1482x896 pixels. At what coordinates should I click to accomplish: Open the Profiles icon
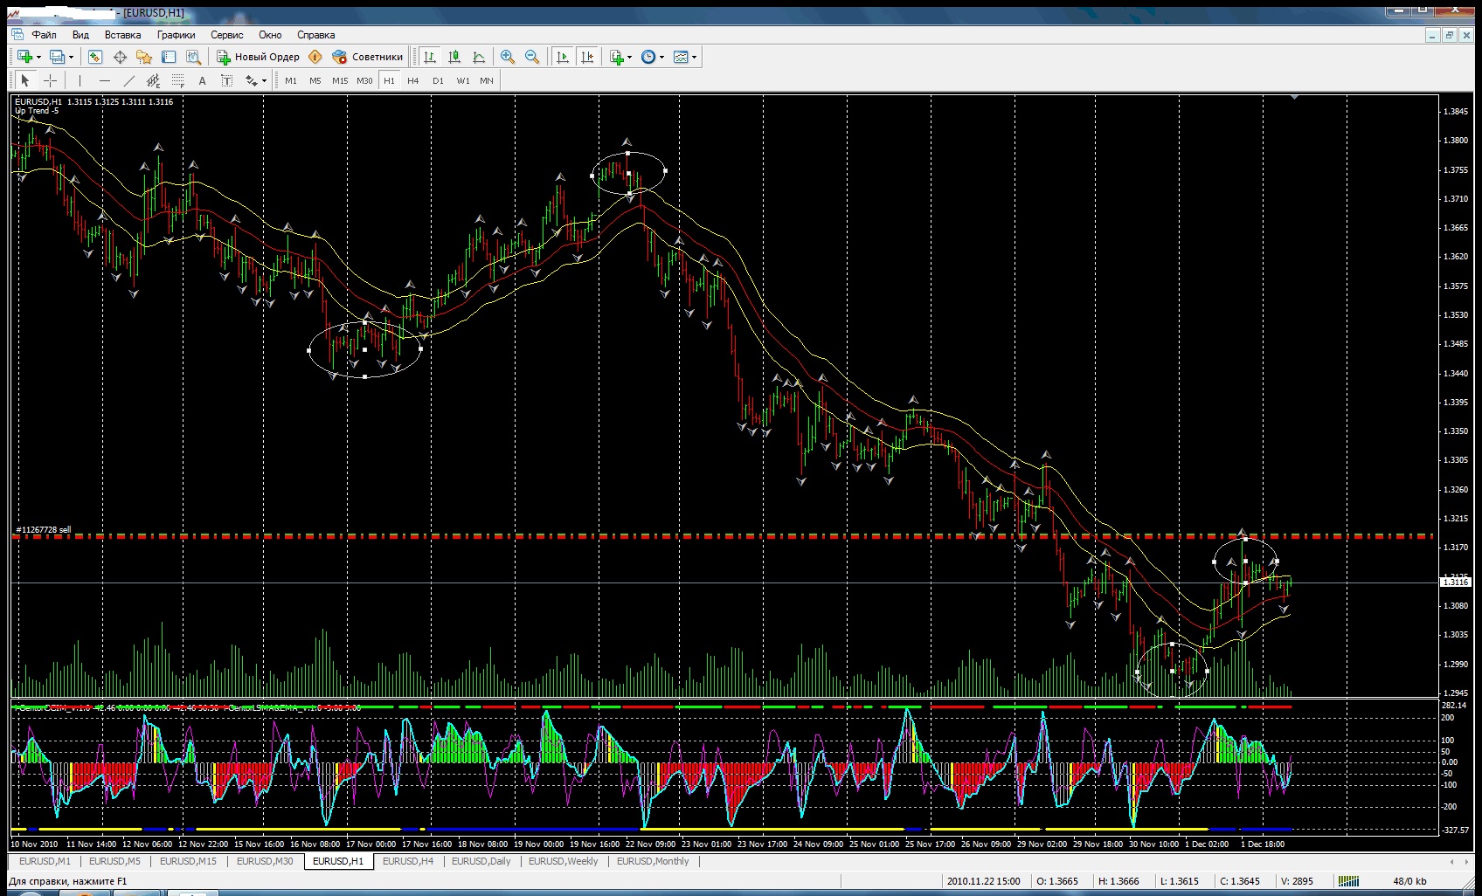pos(57,57)
